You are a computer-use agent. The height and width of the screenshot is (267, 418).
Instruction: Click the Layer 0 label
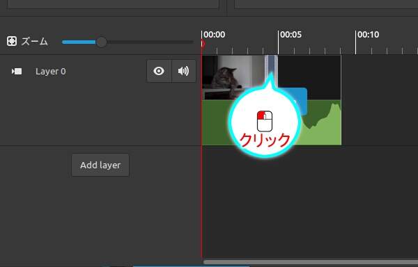pyautogui.click(x=51, y=72)
